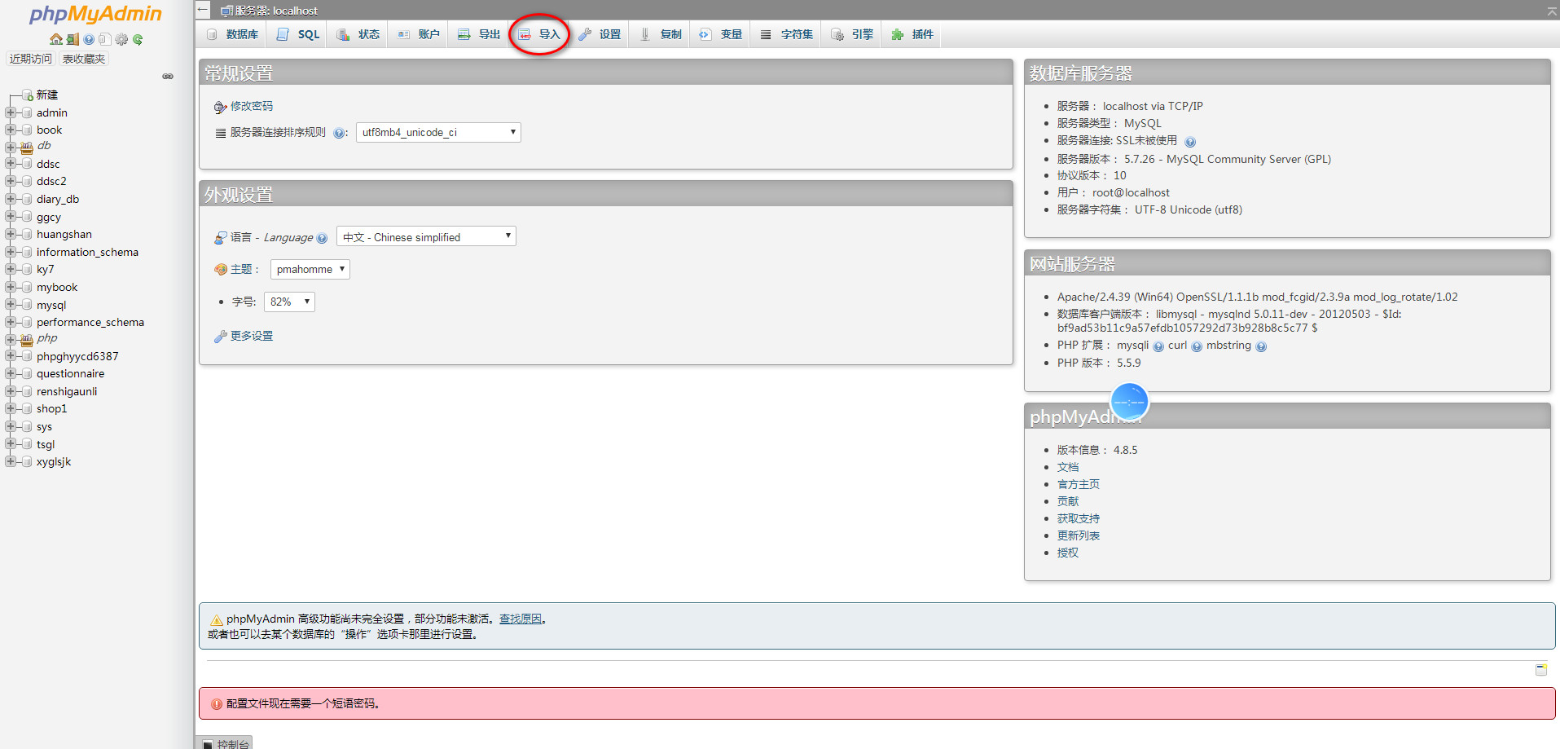1560x749 pixels.
Task: Click the db group icon in the tree
Action: (27, 147)
